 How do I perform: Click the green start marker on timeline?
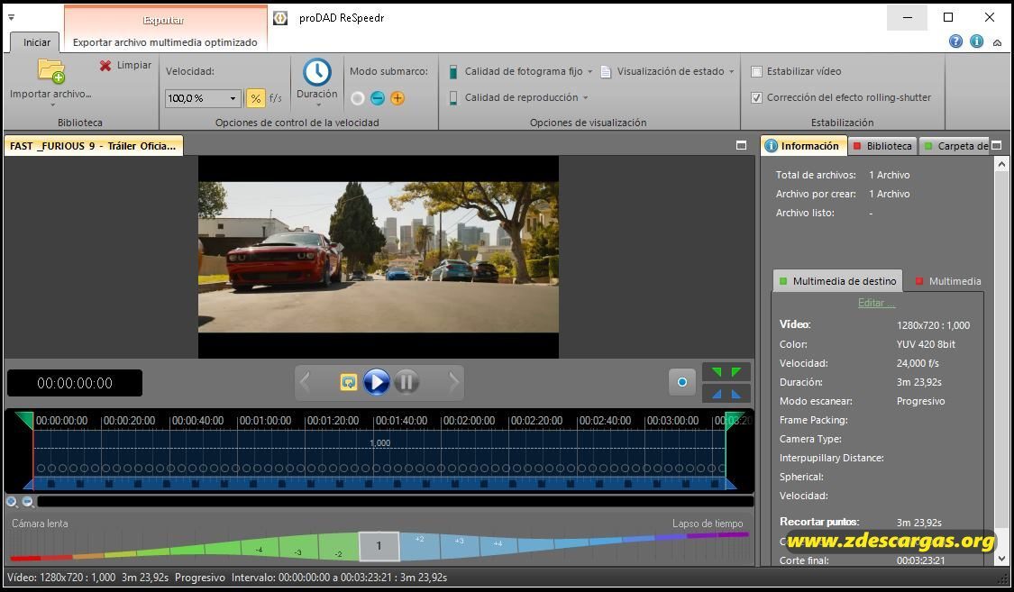click(x=24, y=419)
